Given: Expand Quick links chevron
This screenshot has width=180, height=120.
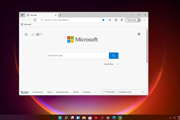Looking at the screenshot, I should coord(118,64).
